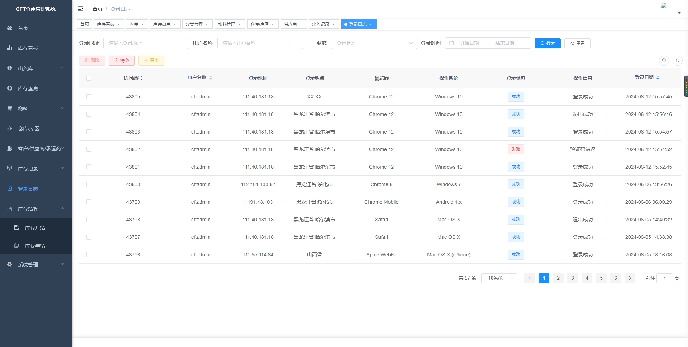Click the 搜索 button

548,43
